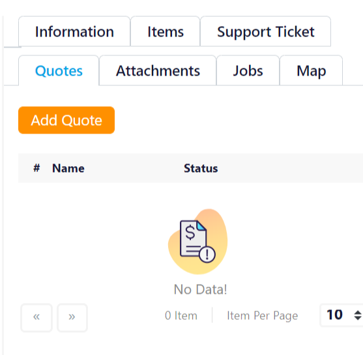The width and height of the screenshot is (363, 355).
Task: Click the No Data! message text
Action: click(200, 289)
